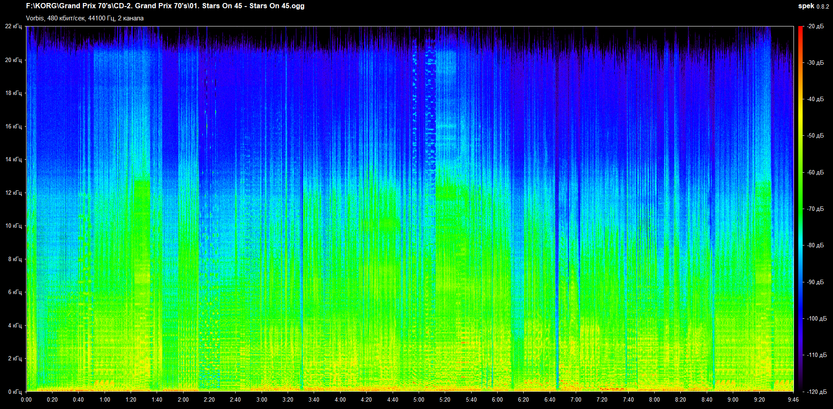Click the -20 дБ scale label

[815, 26]
